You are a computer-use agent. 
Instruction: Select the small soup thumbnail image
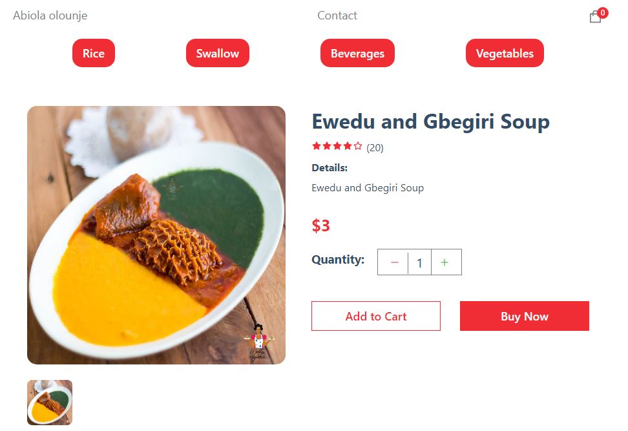50,403
